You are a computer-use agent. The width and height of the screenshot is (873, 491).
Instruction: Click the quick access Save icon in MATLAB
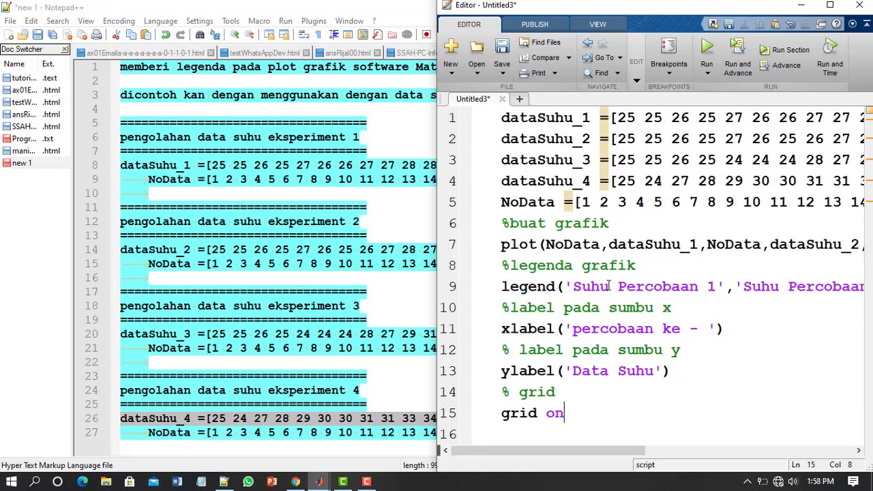click(729, 25)
